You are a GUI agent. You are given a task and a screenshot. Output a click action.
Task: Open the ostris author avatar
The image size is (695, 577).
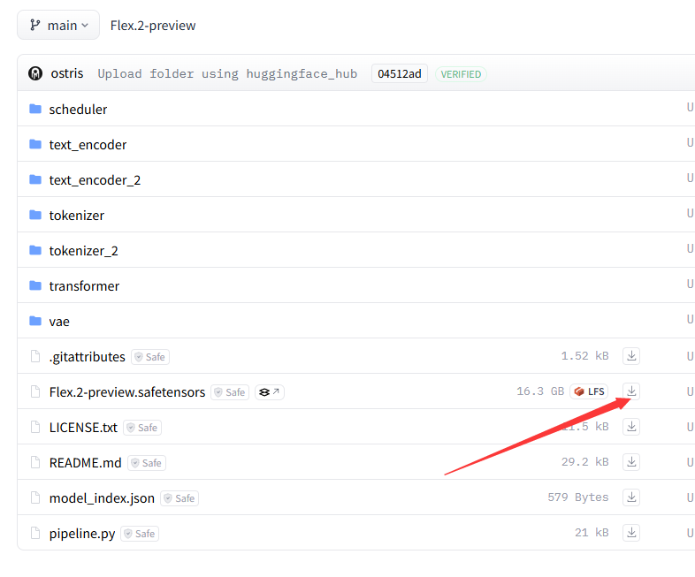point(35,73)
